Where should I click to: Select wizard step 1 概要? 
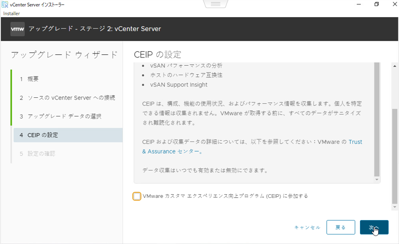tap(68, 79)
